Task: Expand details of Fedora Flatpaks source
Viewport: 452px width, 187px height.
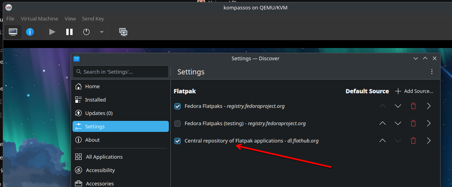Action: pos(429,106)
